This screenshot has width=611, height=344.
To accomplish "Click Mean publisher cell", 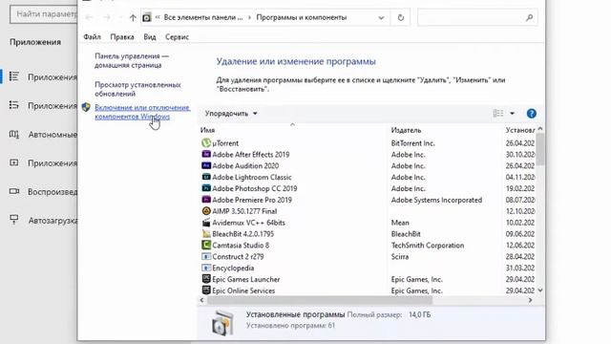I will [x=400, y=223].
